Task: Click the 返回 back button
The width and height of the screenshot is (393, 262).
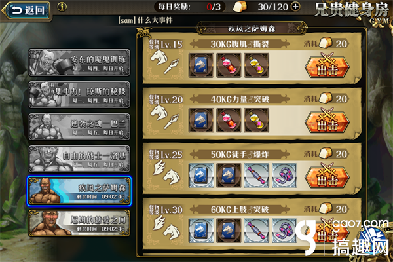Action: (26, 10)
